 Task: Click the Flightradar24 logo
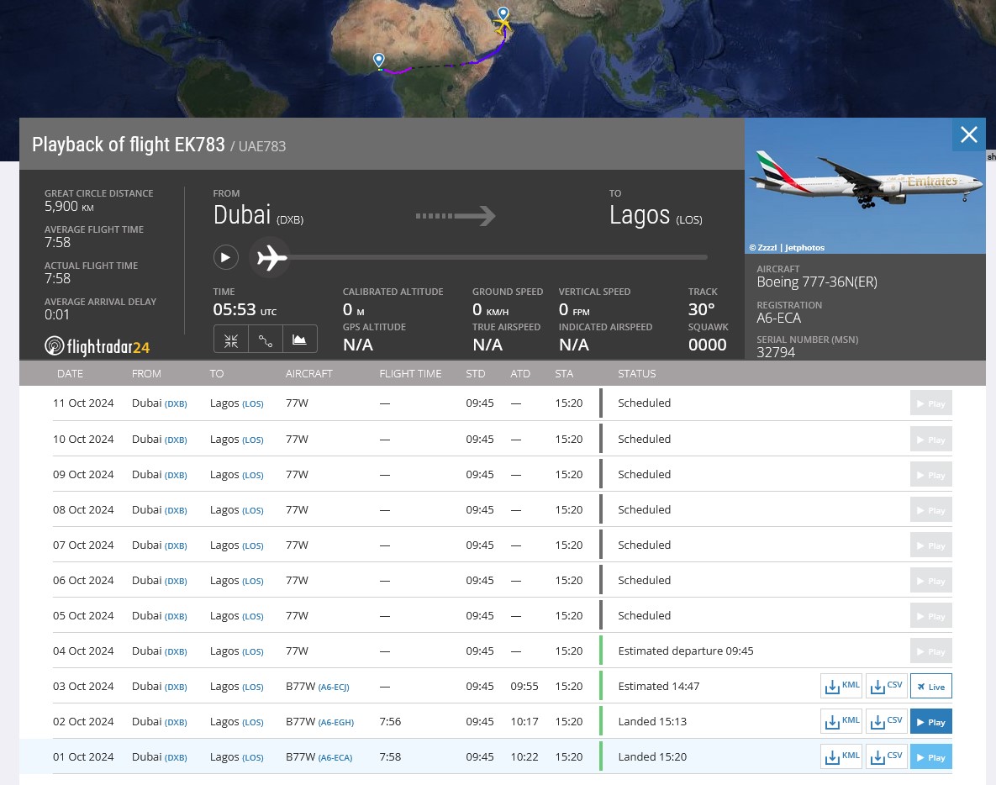[97, 347]
